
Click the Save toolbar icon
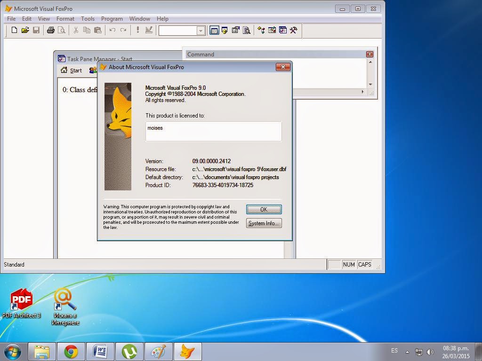[37, 30]
